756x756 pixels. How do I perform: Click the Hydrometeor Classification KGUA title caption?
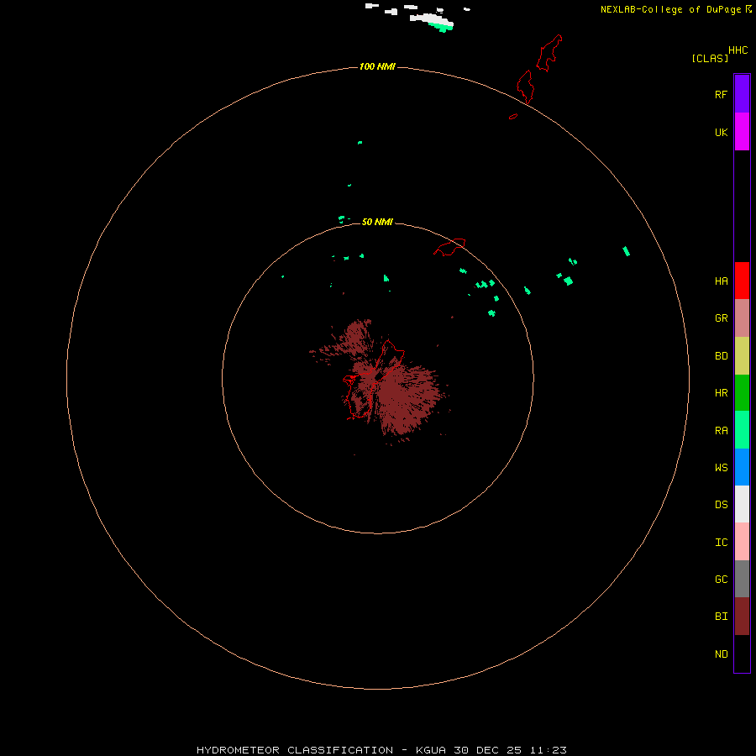(381, 750)
